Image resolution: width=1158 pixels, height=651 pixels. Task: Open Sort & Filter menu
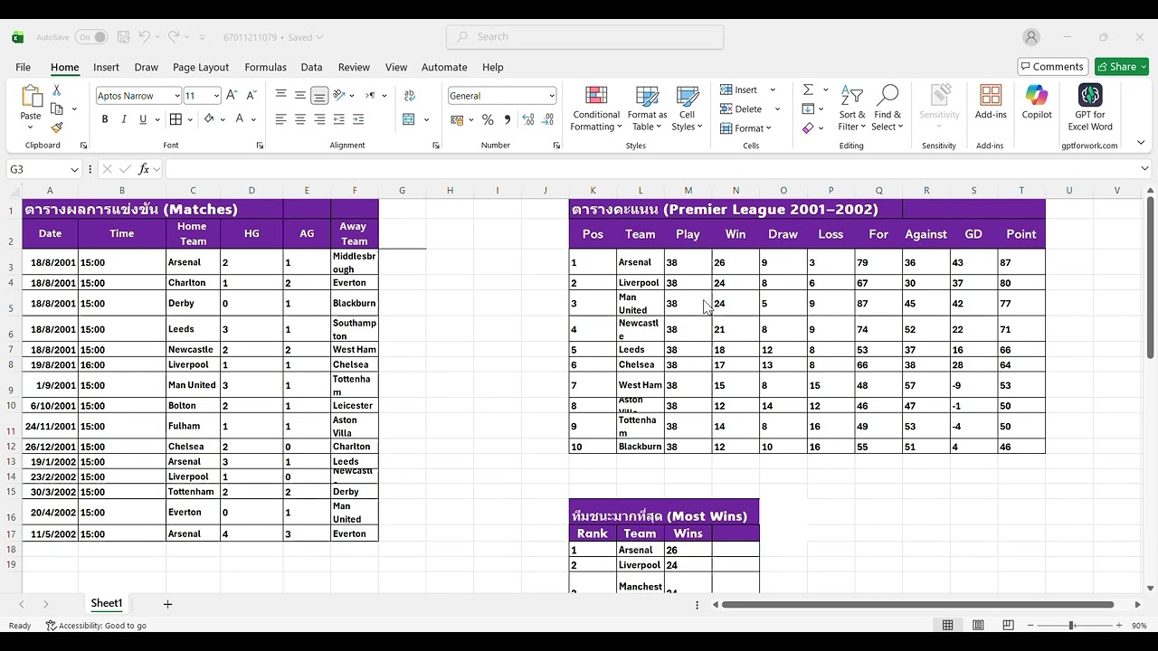click(x=852, y=108)
